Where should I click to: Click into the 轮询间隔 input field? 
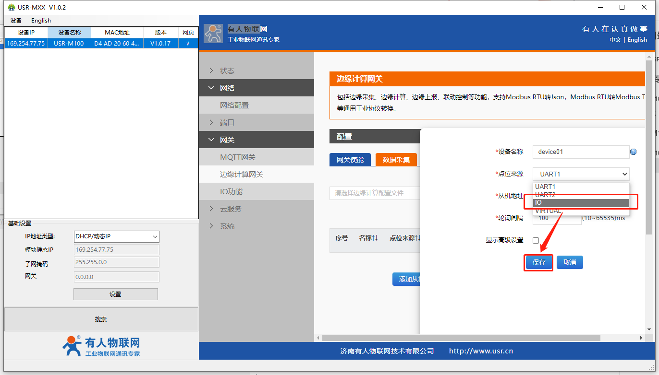557,218
